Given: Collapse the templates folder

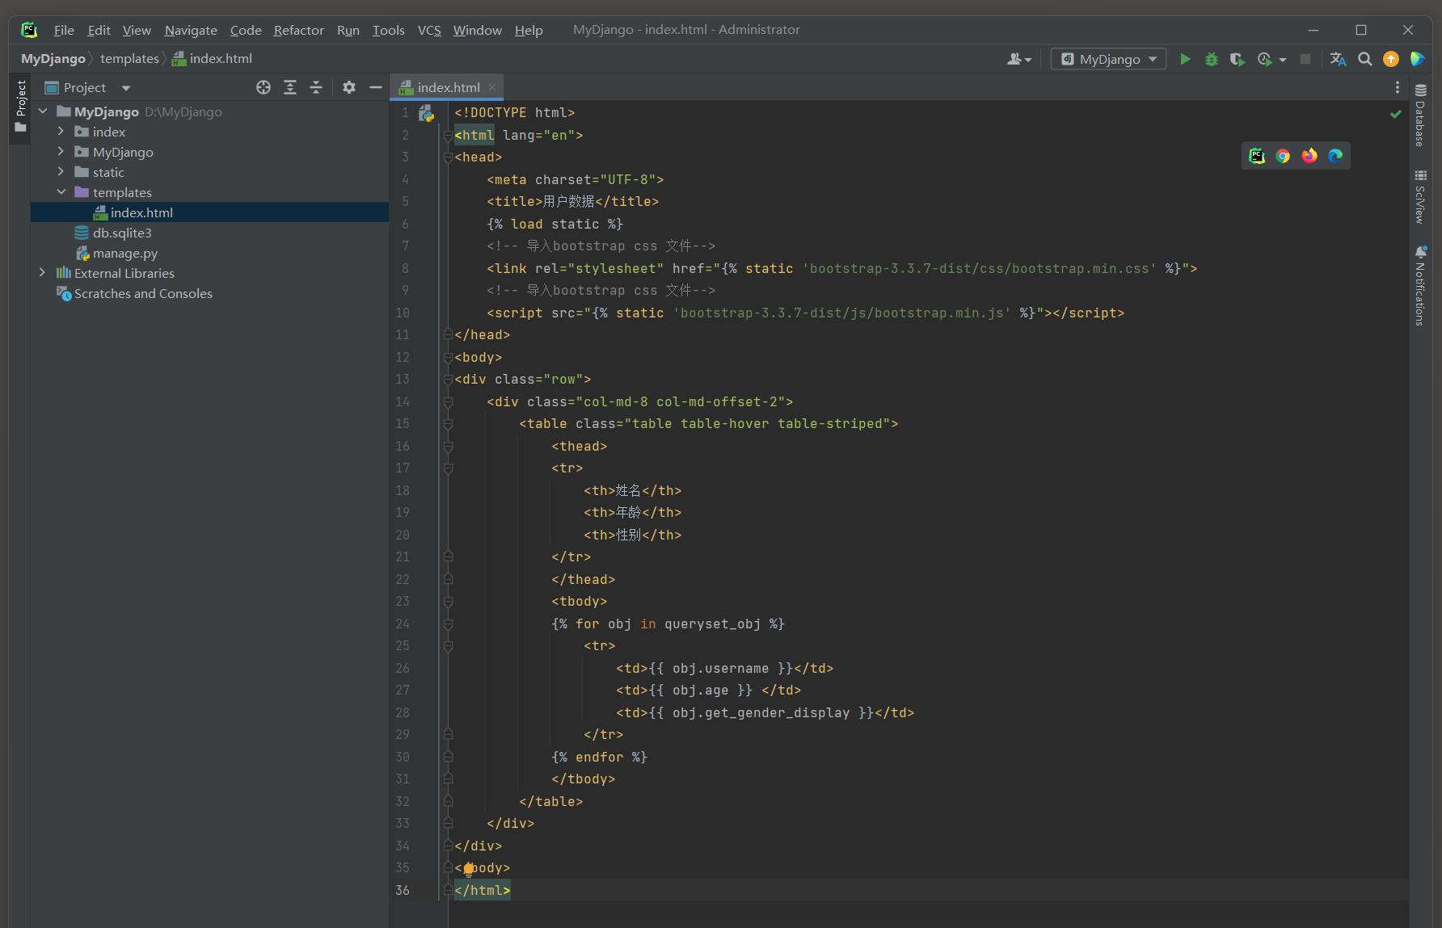Looking at the screenshot, I should click(61, 192).
